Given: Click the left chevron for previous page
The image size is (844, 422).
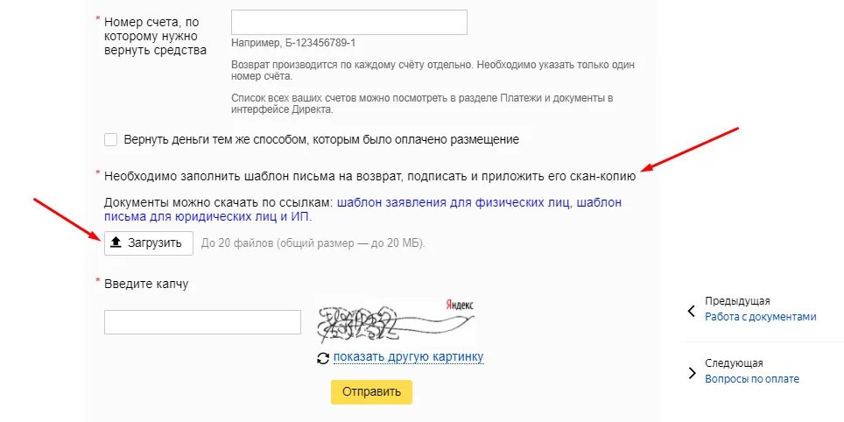Looking at the screenshot, I should (691, 311).
